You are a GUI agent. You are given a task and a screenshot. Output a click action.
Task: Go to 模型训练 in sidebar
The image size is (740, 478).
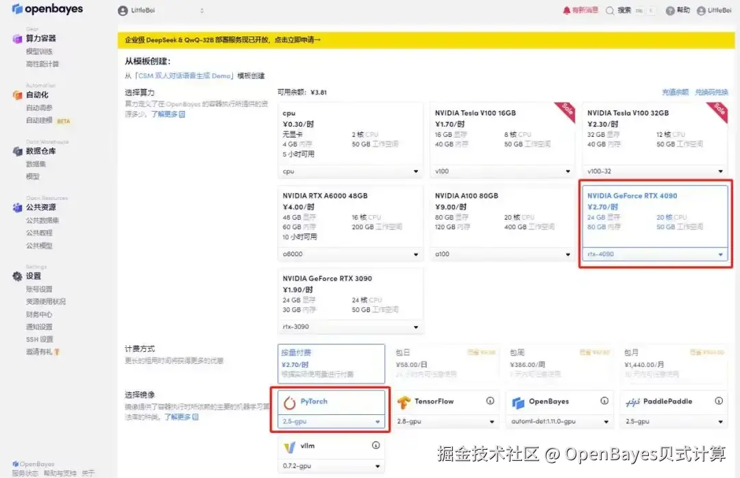point(39,51)
